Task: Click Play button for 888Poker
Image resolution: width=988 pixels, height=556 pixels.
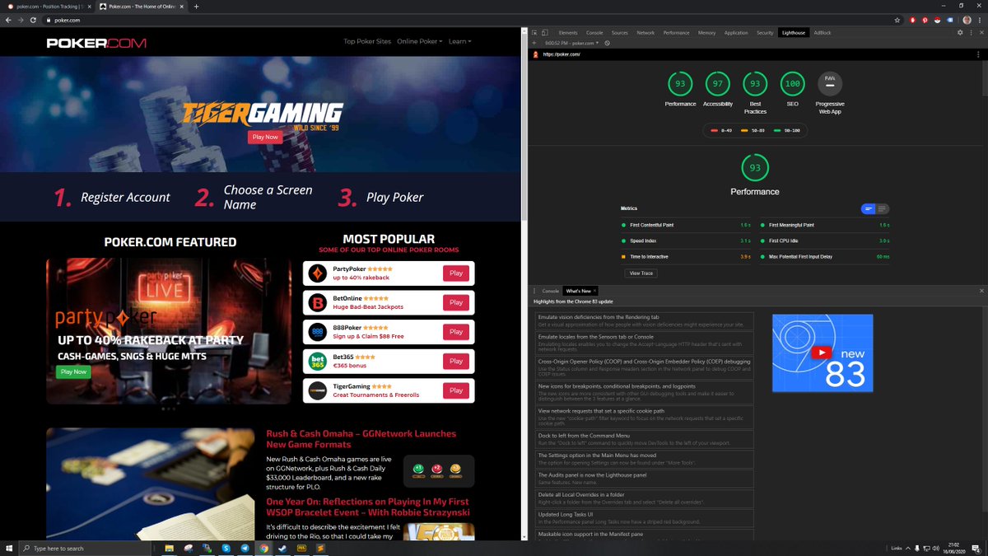Action: (455, 331)
